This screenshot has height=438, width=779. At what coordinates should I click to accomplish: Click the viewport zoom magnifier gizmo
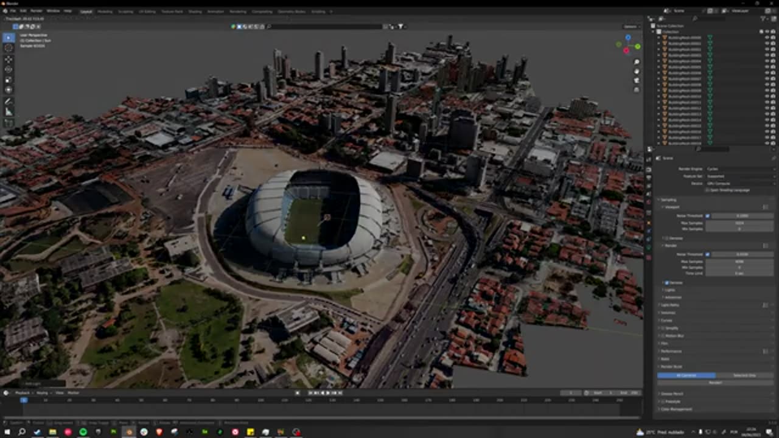(637, 62)
